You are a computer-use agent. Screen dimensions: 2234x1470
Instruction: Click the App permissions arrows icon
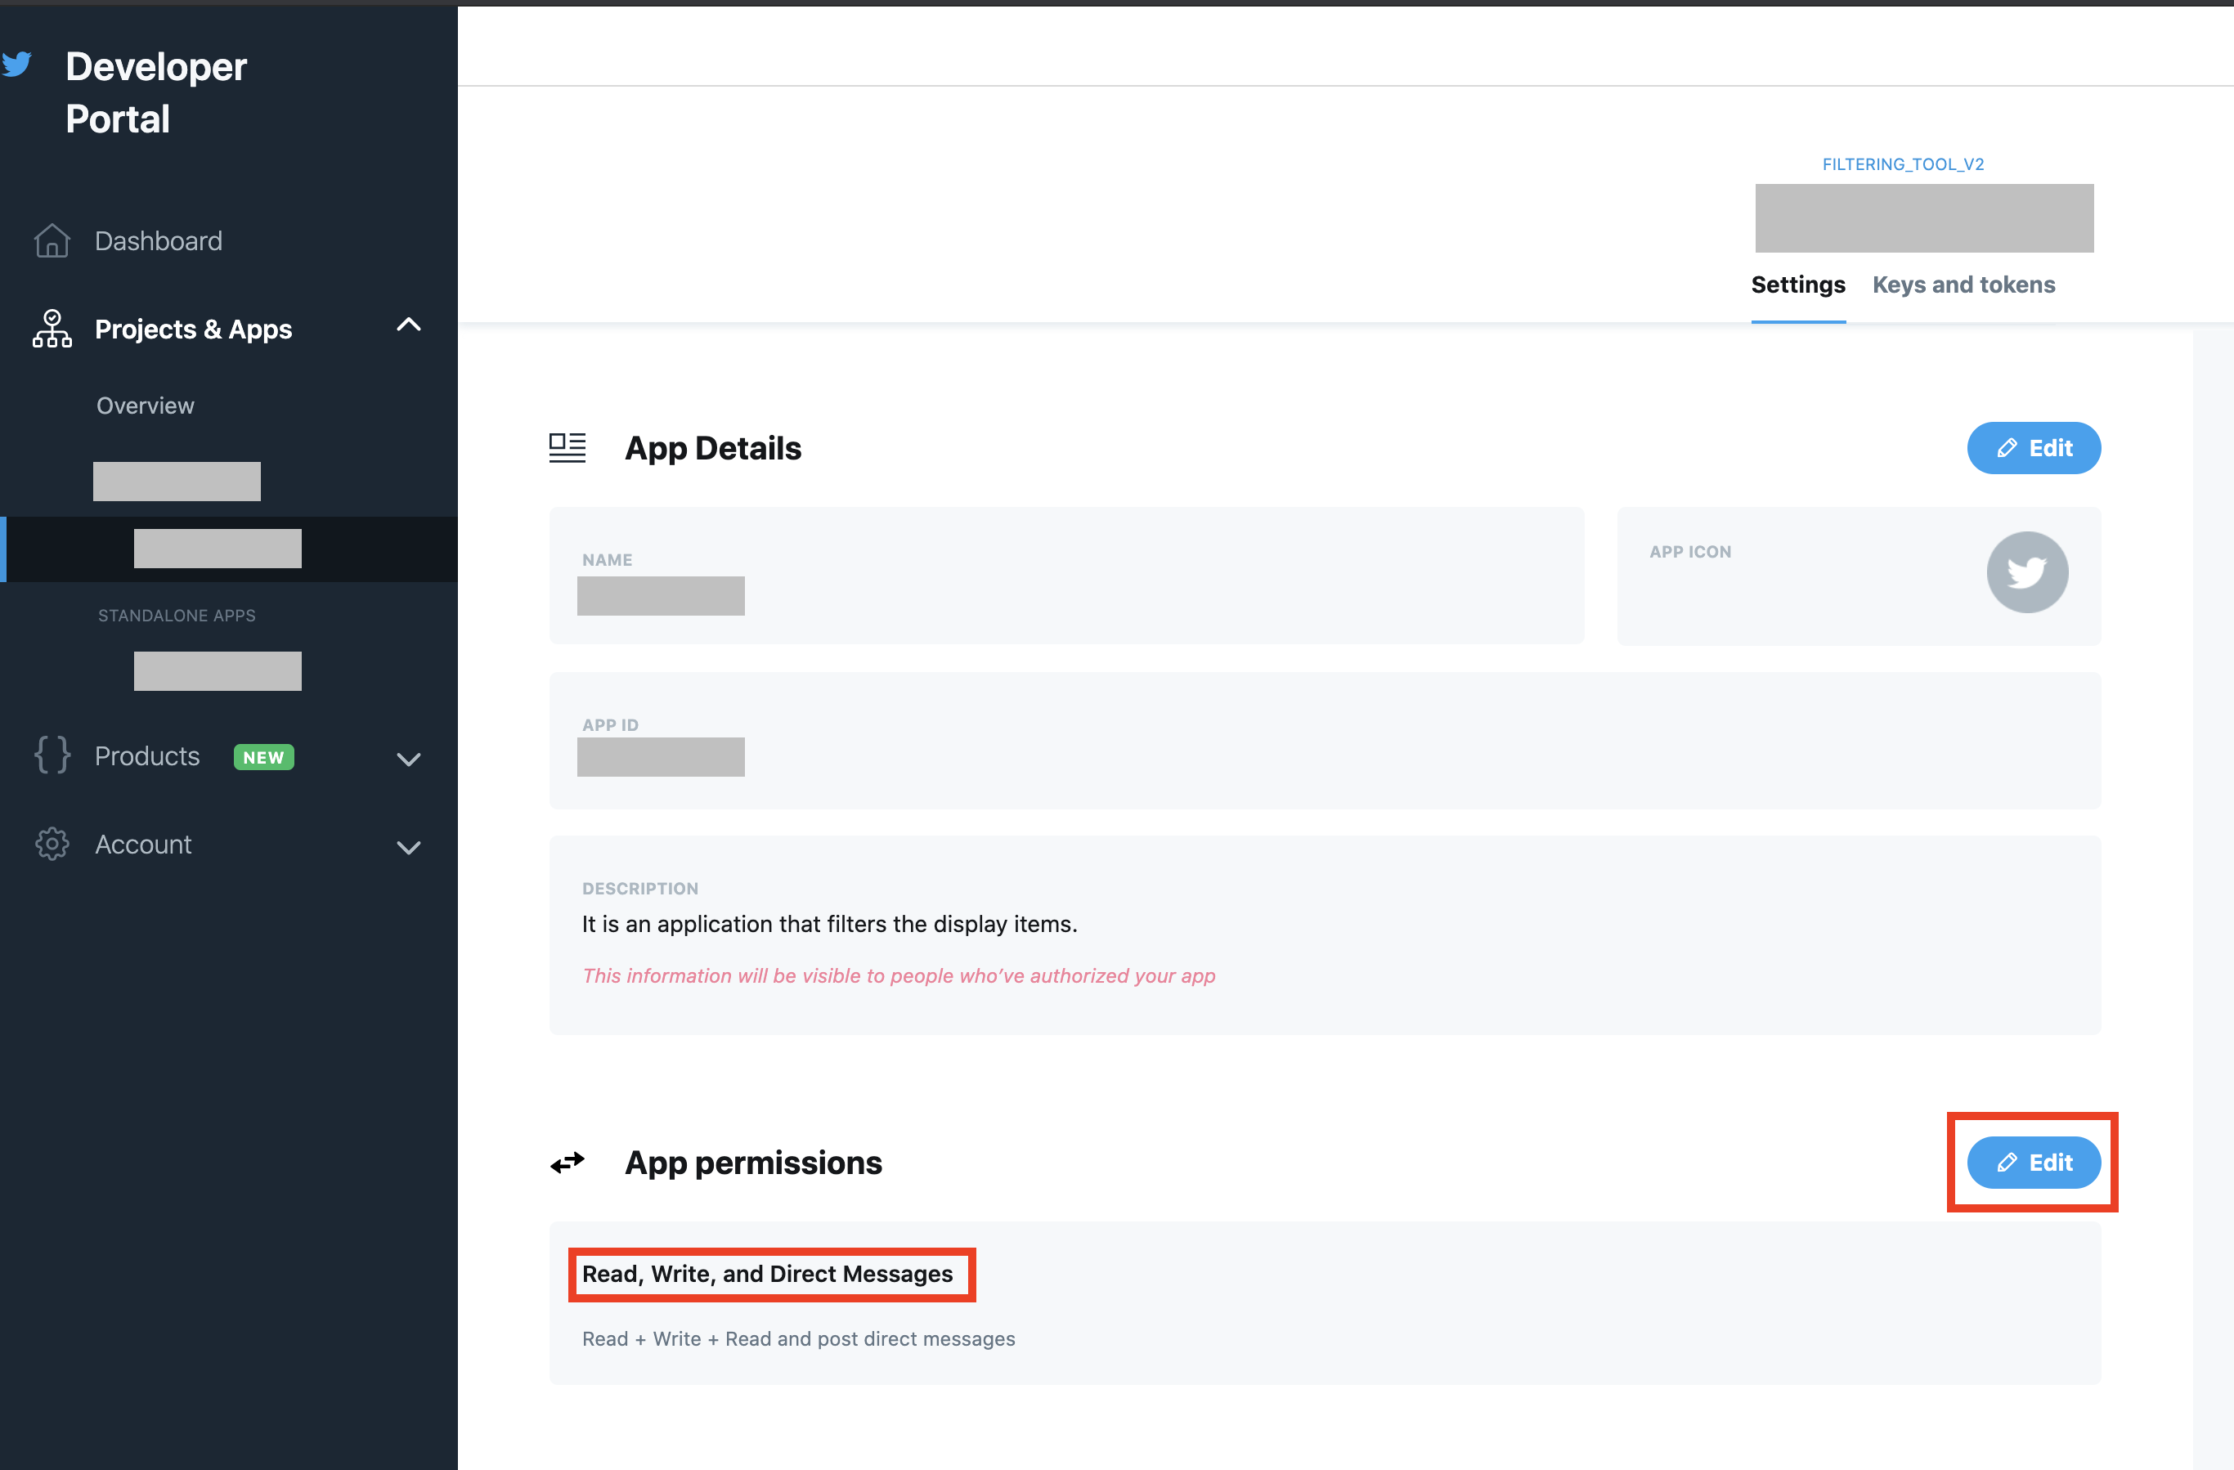coord(567,1163)
